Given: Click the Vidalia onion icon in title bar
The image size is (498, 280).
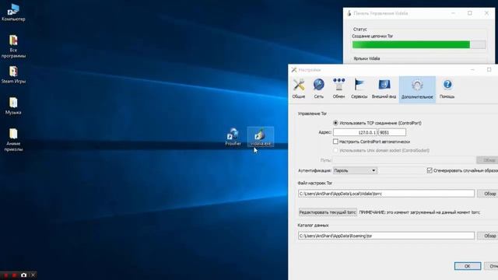Looking at the screenshot, I should click(x=349, y=13).
